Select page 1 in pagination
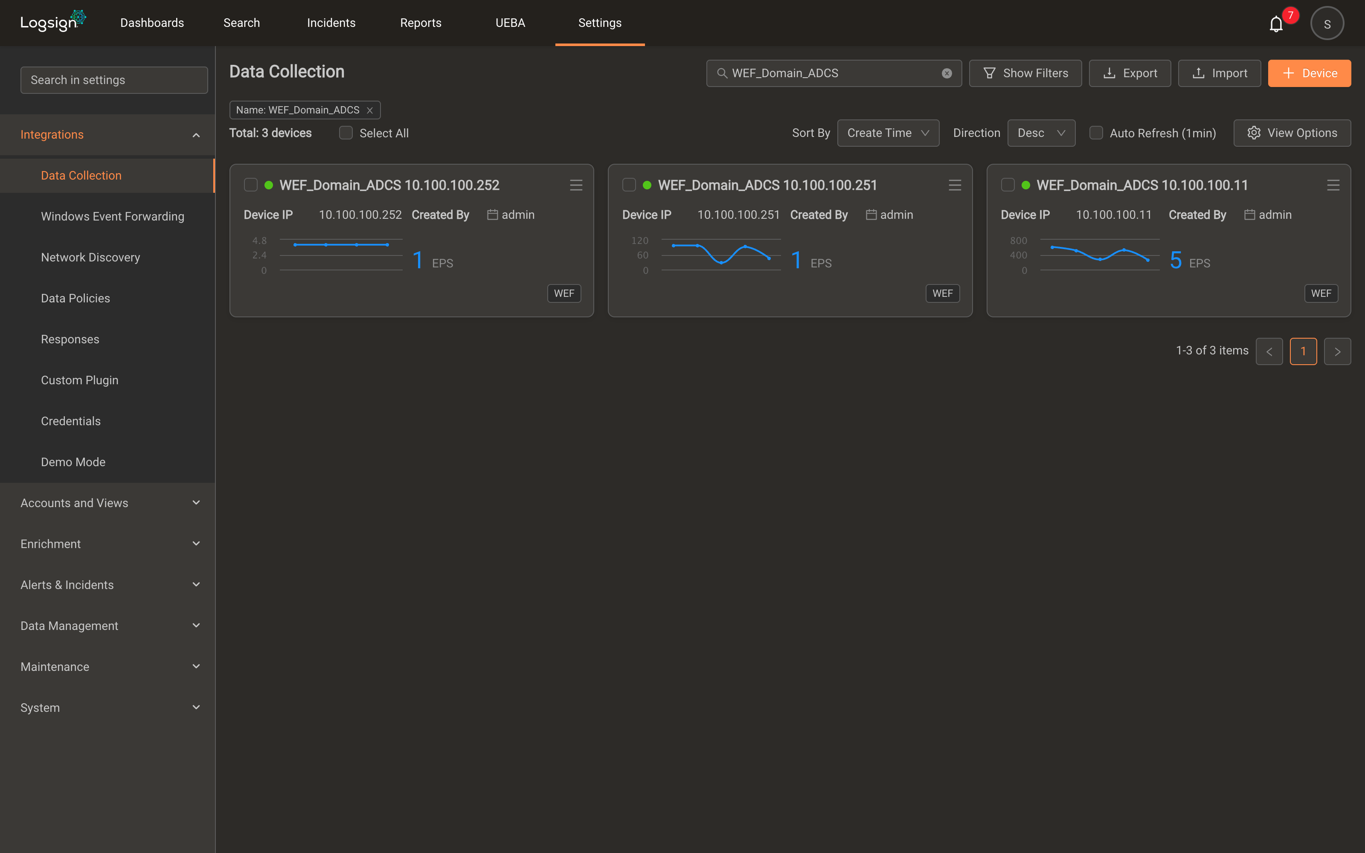The image size is (1365, 853). (x=1303, y=351)
